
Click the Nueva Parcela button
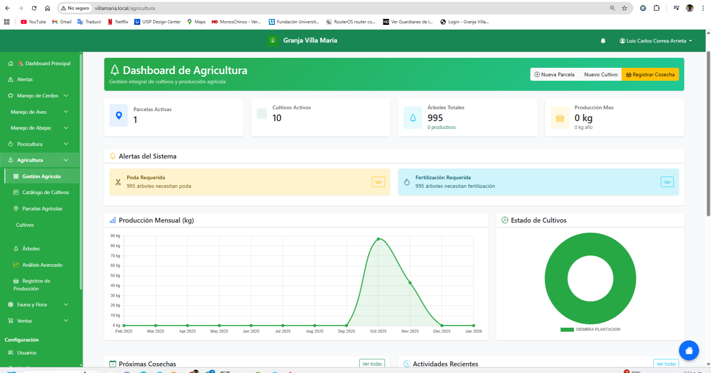pyautogui.click(x=554, y=74)
